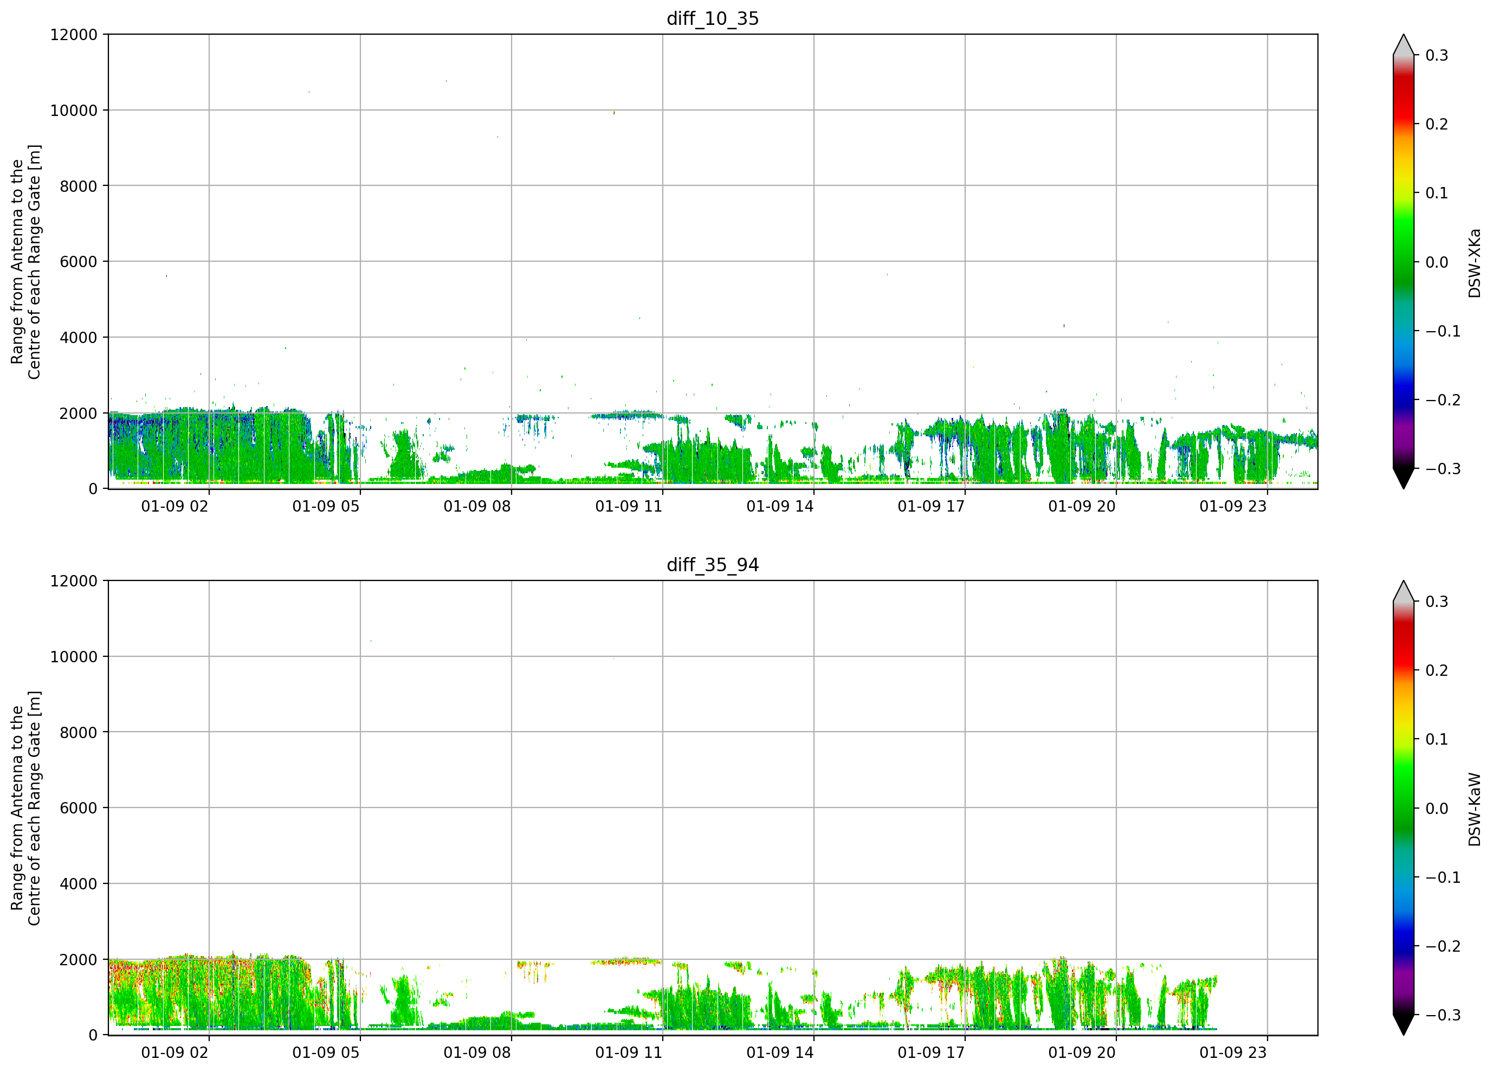The image size is (1493, 1072).
Task: Click the 0.1 tick on the DSW-XKa colorbar
Action: [1437, 193]
